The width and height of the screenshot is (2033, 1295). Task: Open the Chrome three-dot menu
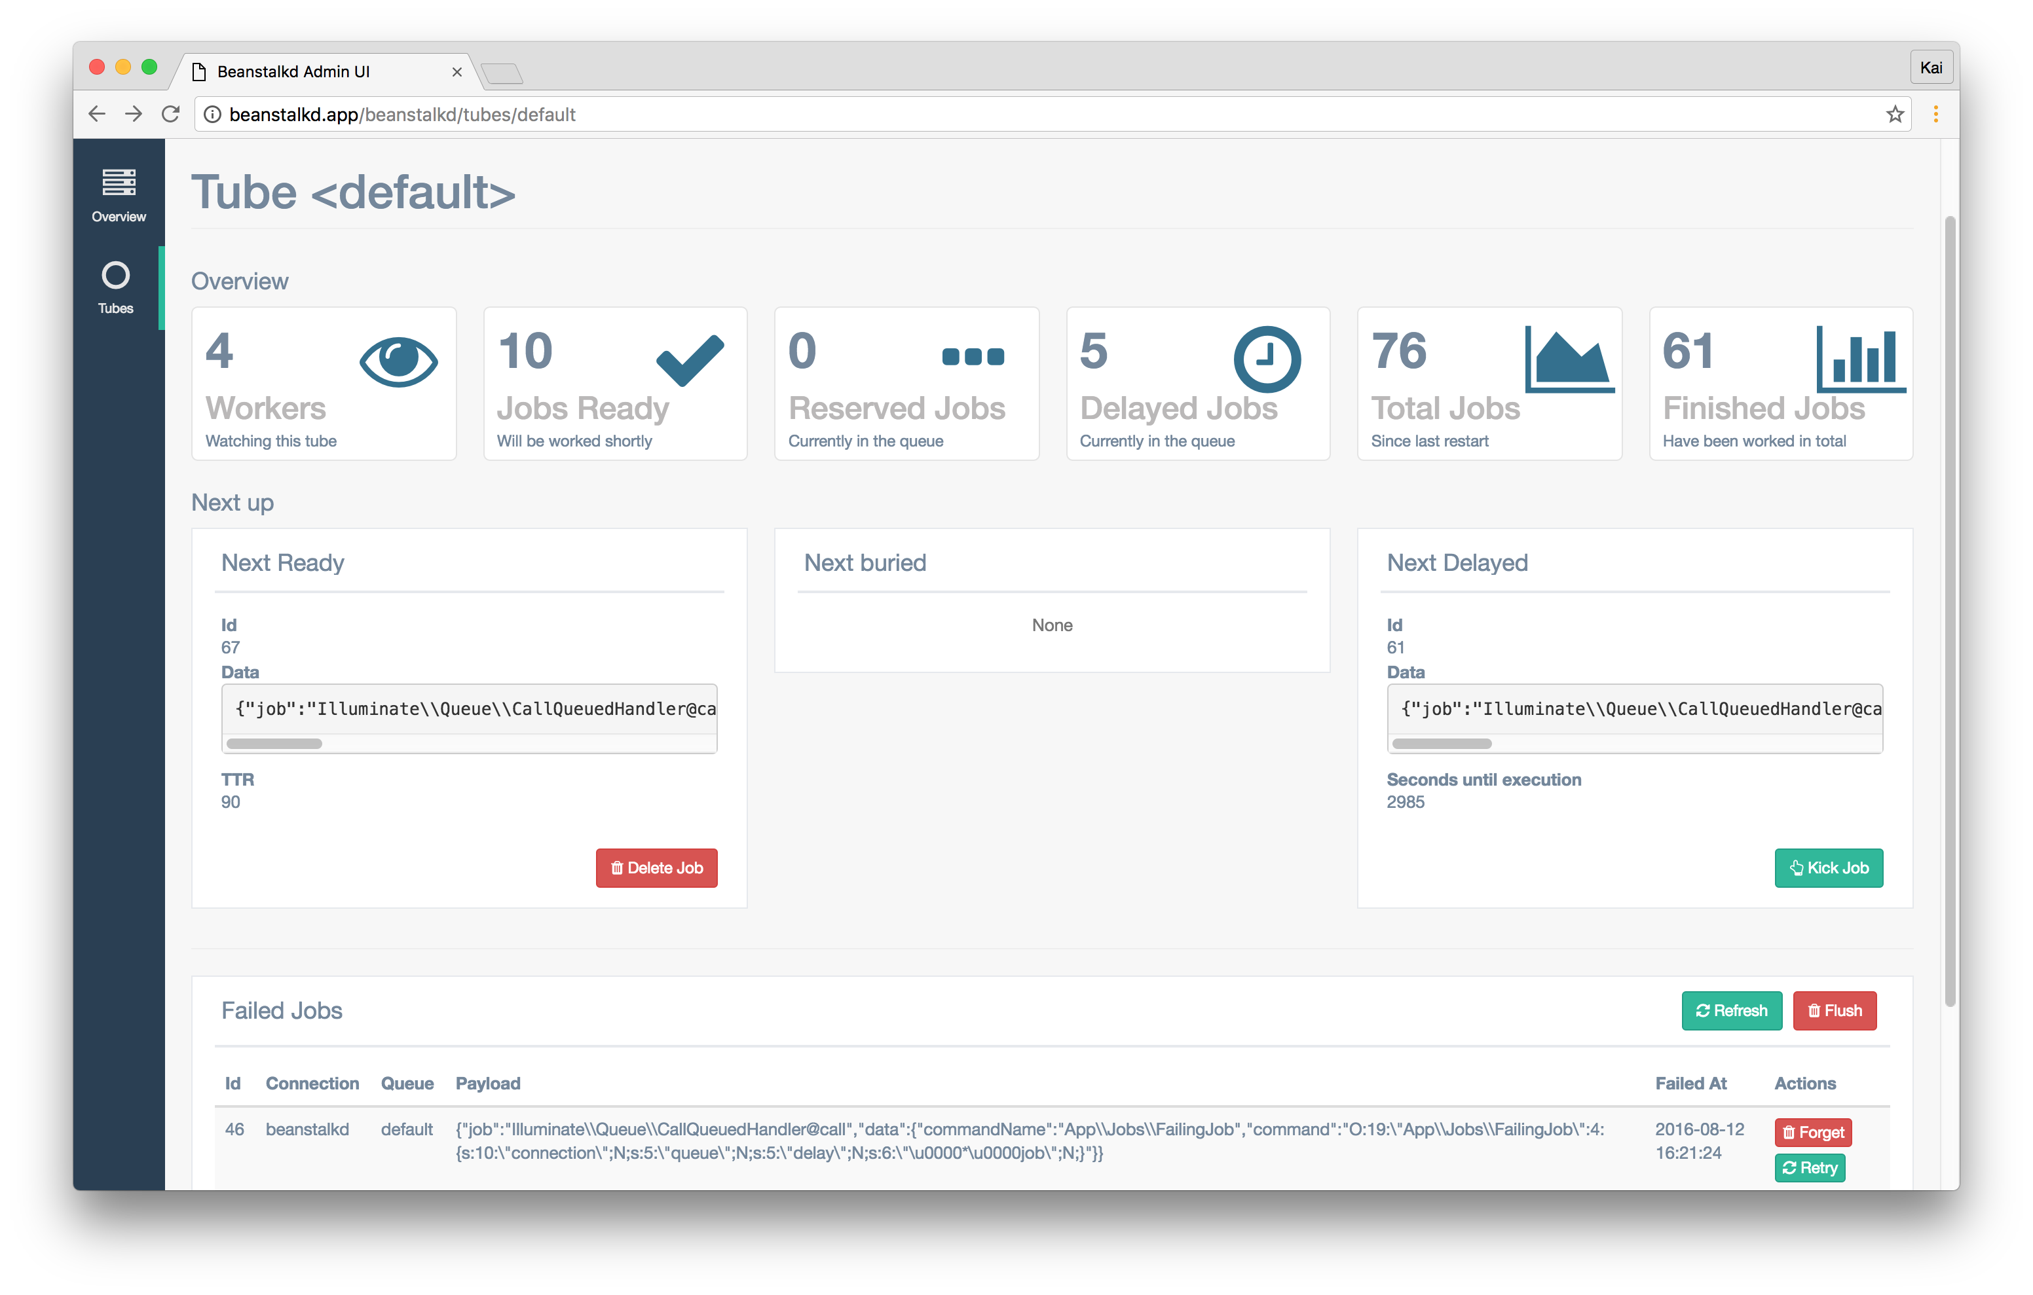[x=1935, y=114]
